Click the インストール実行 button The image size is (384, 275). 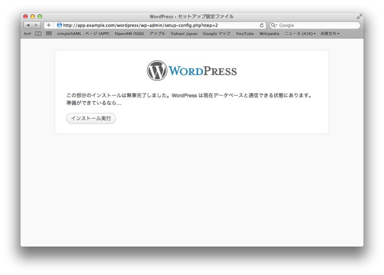[x=91, y=118]
